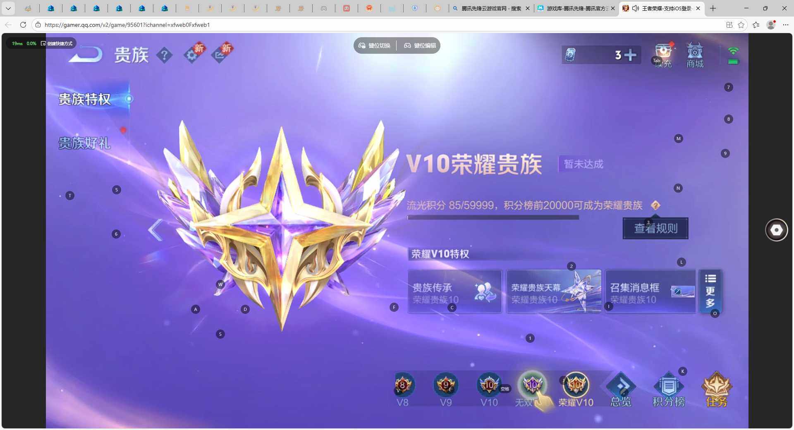
Task: Switch to the 贵族好礼 tab
Action: click(84, 143)
